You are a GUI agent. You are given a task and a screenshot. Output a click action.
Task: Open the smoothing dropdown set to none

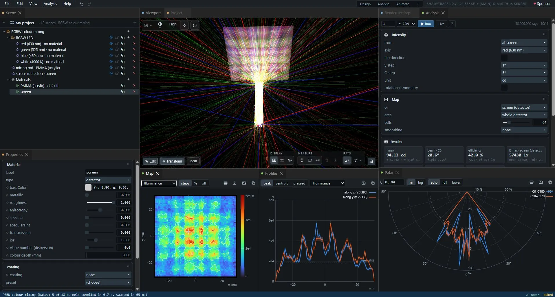pyautogui.click(x=524, y=130)
